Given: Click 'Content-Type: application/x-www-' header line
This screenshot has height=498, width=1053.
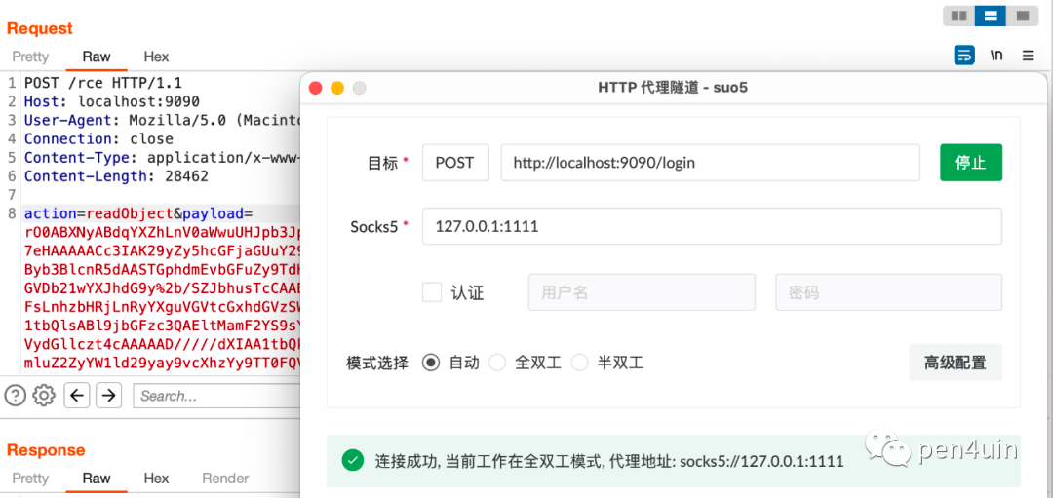Looking at the screenshot, I should click(x=161, y=159).
